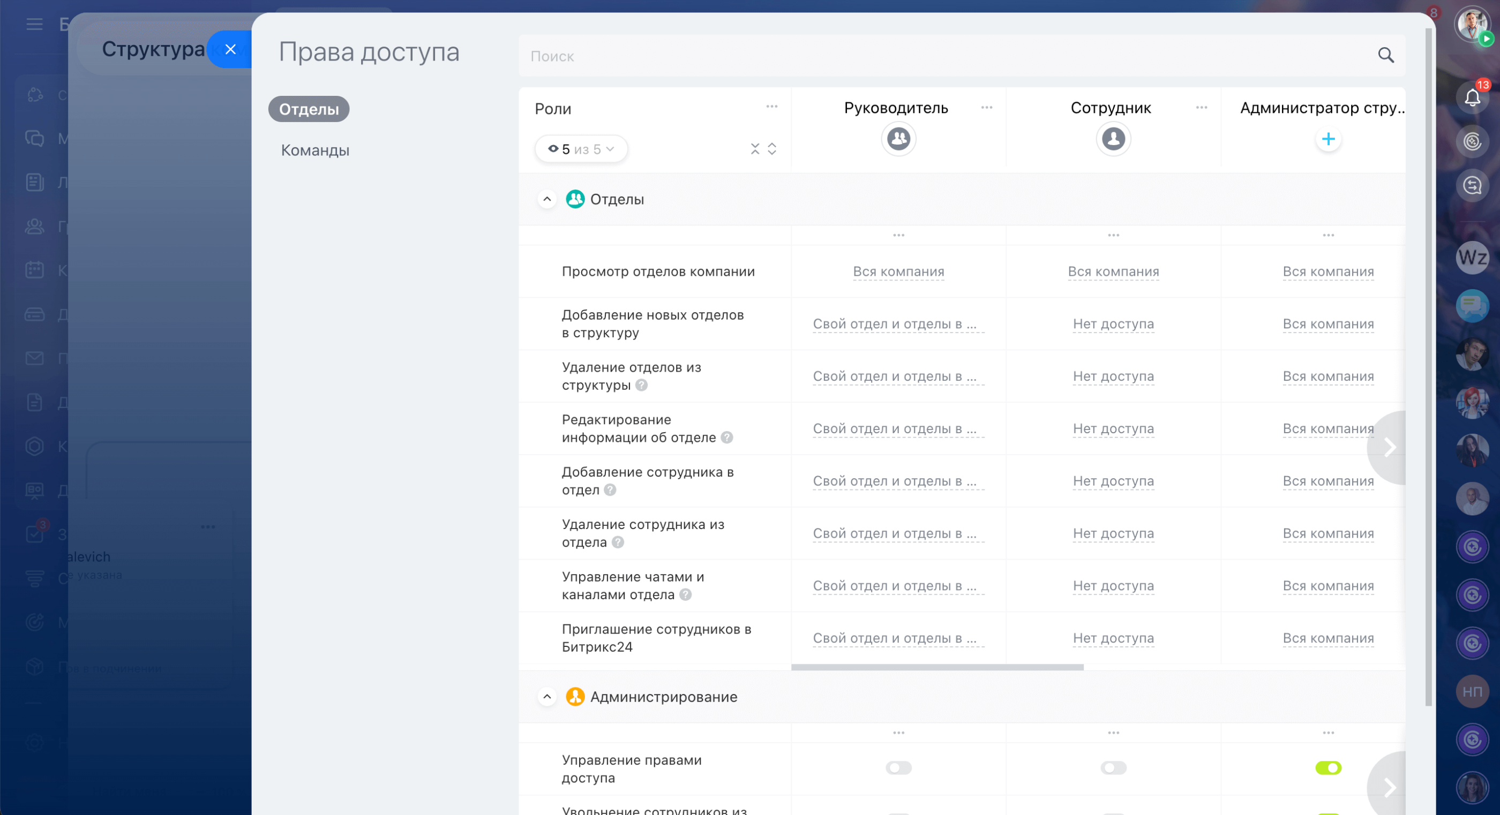The width and height of the screenshot is (1500, 815).
Task: Change Сотрудник value for Добавление новых отделов
Action: (1113, 323)
